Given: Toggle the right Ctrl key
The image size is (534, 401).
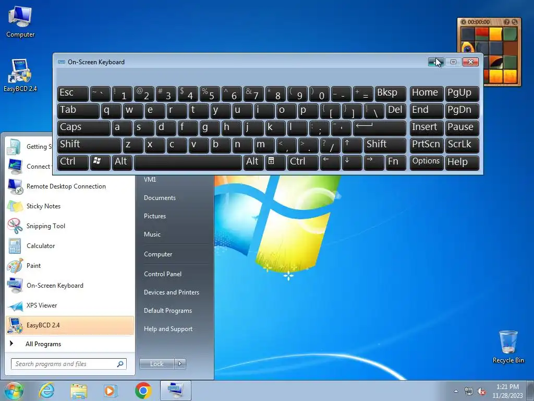Looking at the screenshot, I should click(x=303, y=162).
